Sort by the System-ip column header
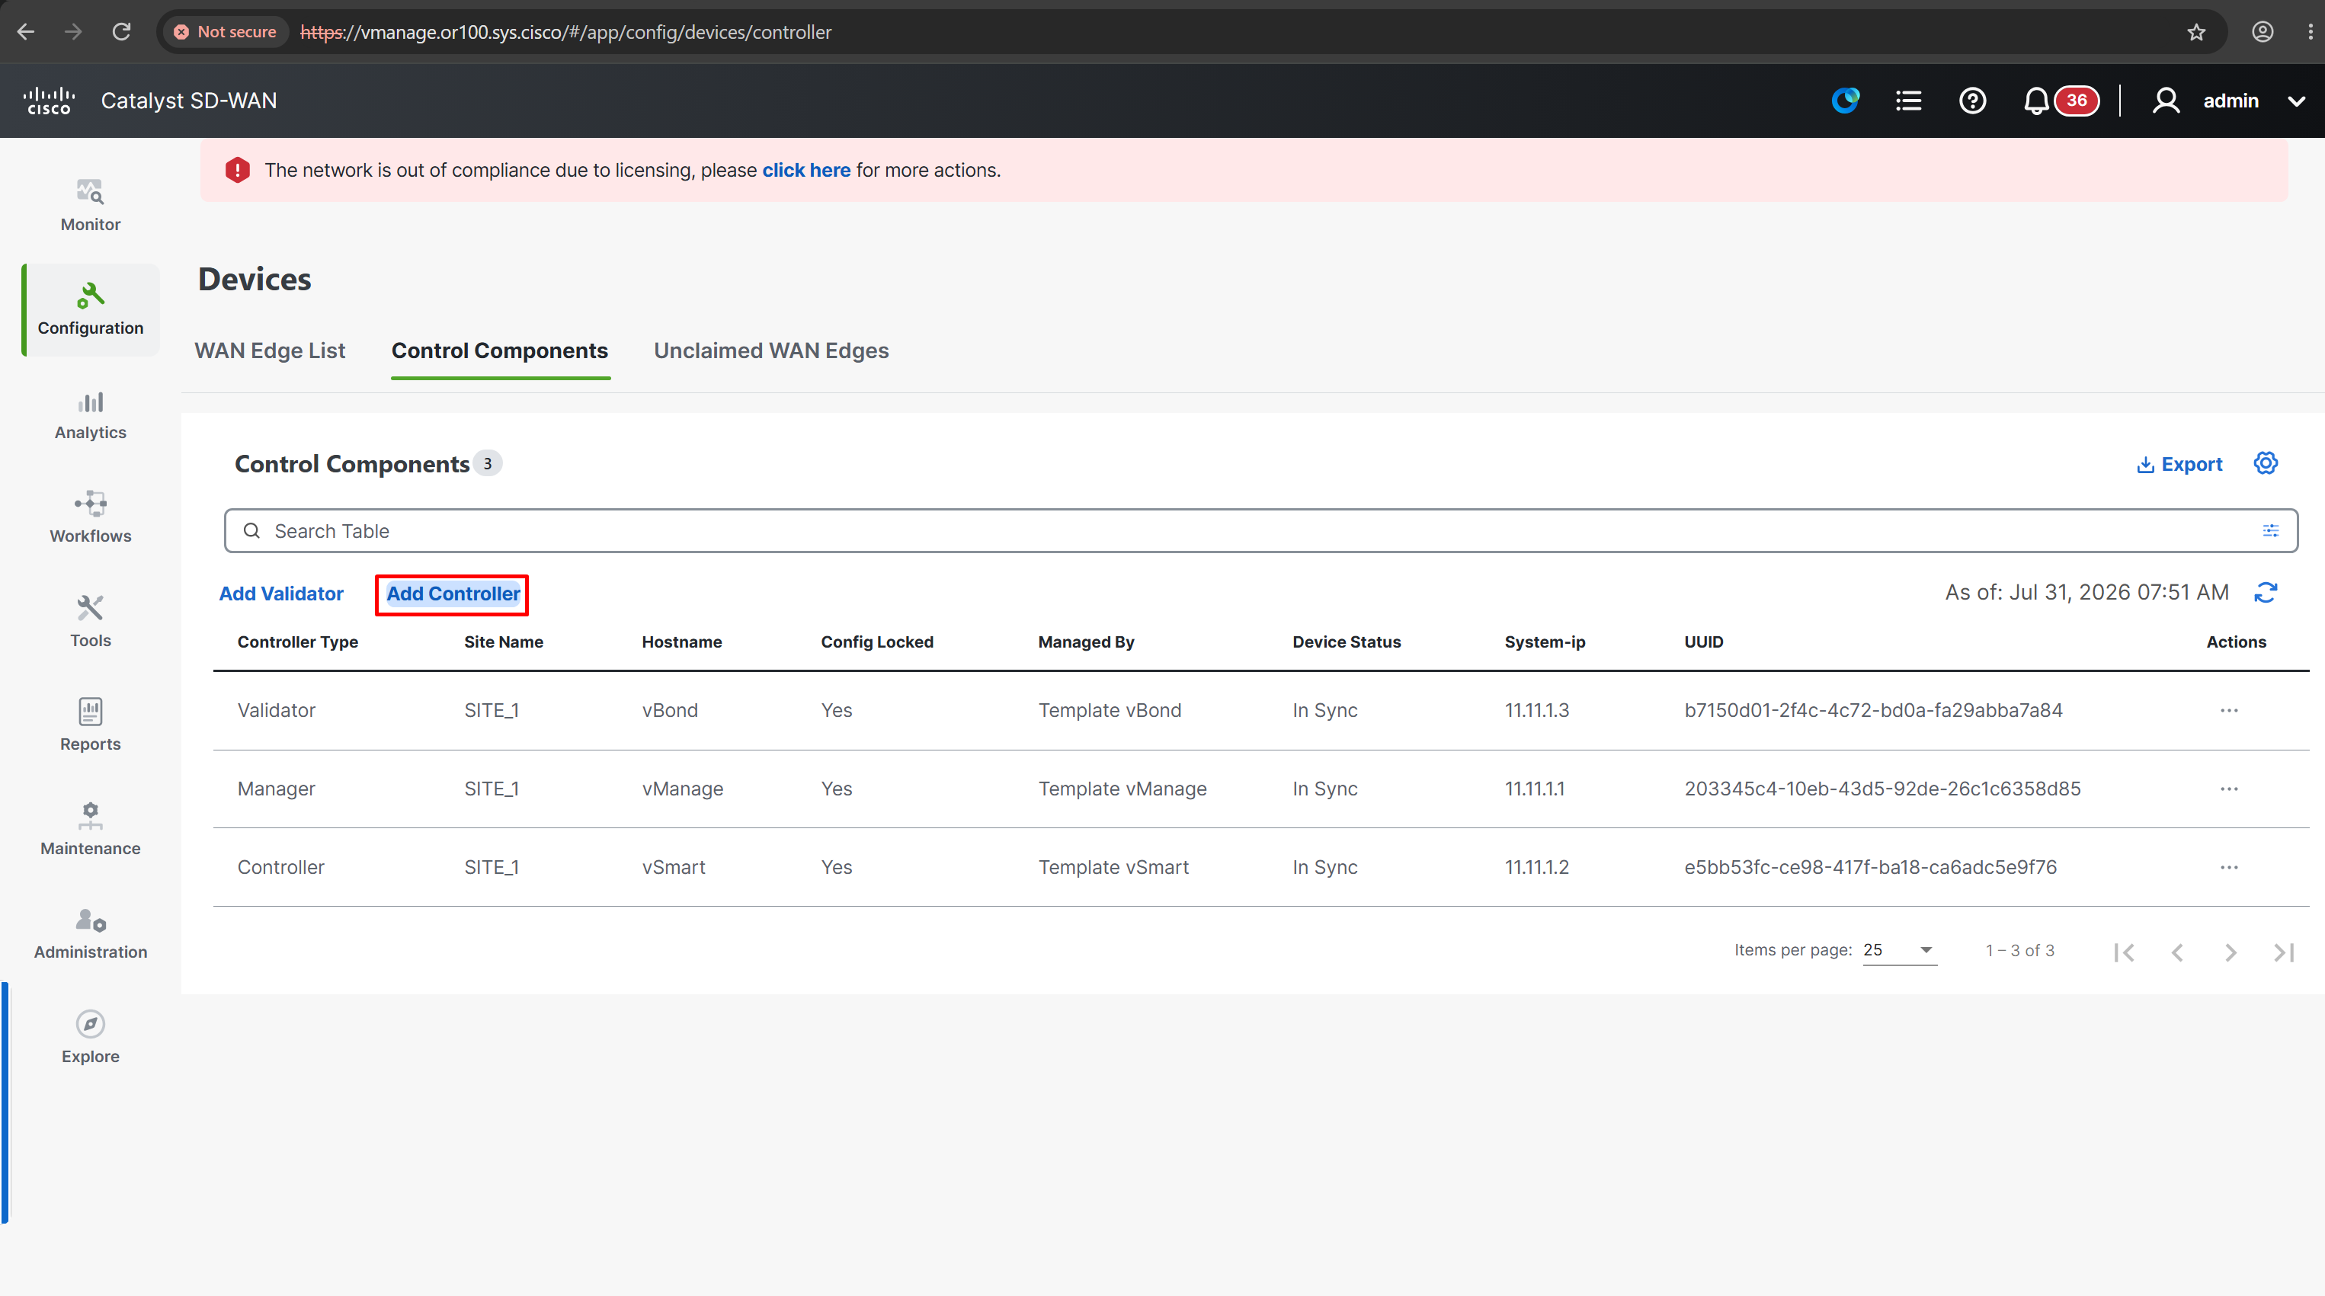This screenshot has height=1296, width=2325. tap(1544, 642)
